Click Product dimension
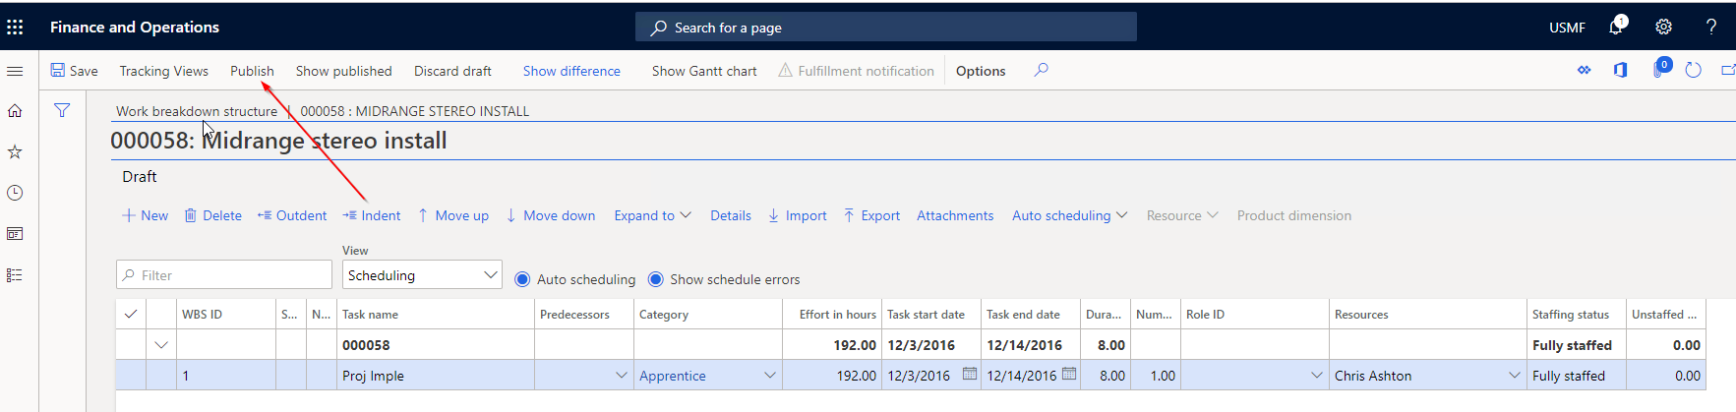Image resolution: width=1736 pixels, height=412 pixels. pos(1294,215)
